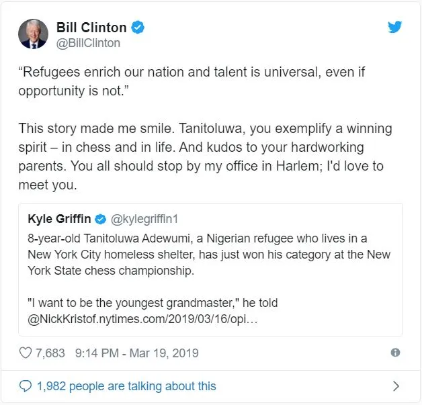Open the @BillClinton handle link

pyautogui.click(x=88, y=43)
